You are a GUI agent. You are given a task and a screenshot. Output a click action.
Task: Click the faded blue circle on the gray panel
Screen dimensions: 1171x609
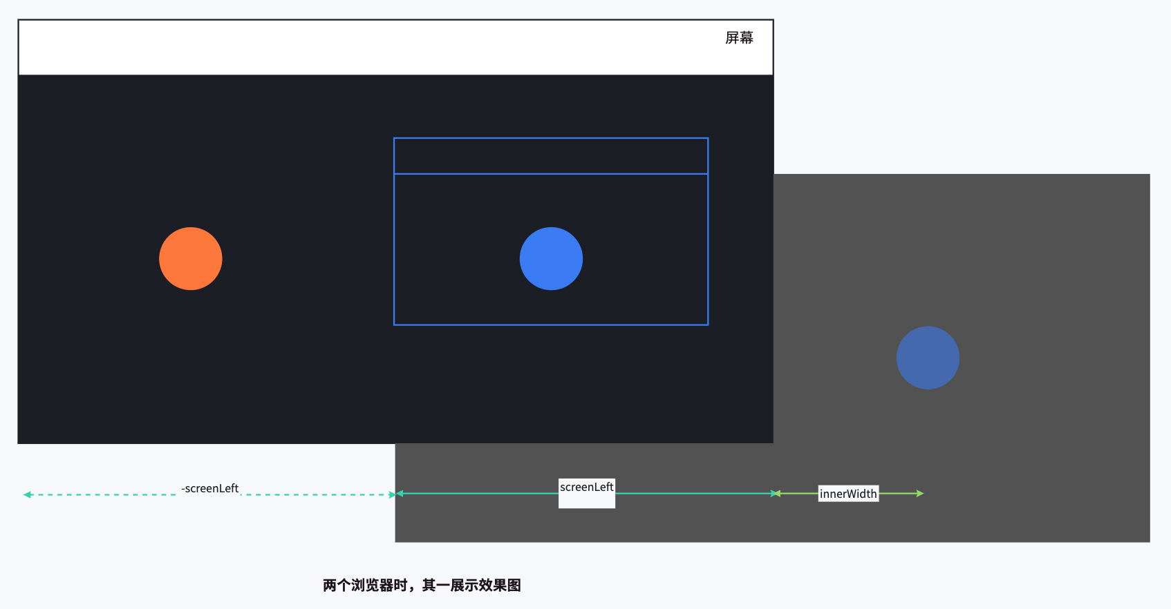pos(928,358)
